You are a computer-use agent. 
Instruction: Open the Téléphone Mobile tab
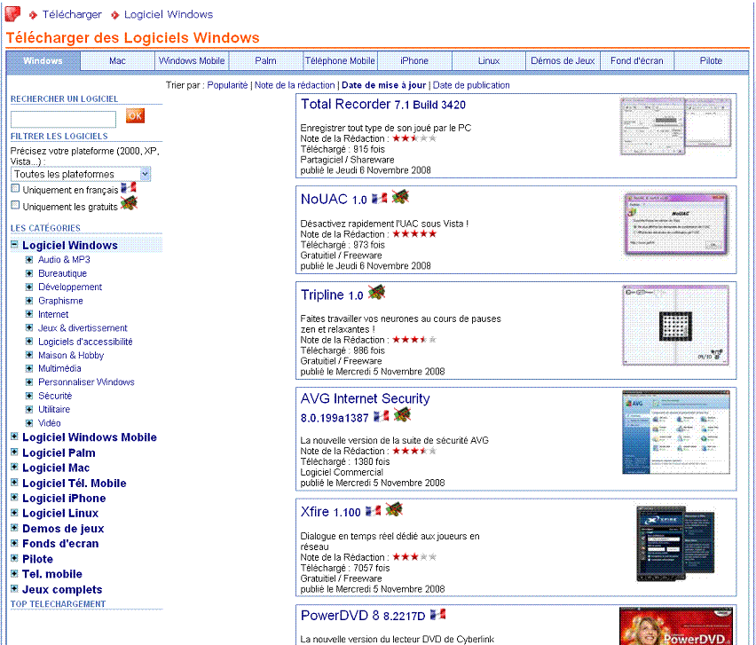[340, 60]
